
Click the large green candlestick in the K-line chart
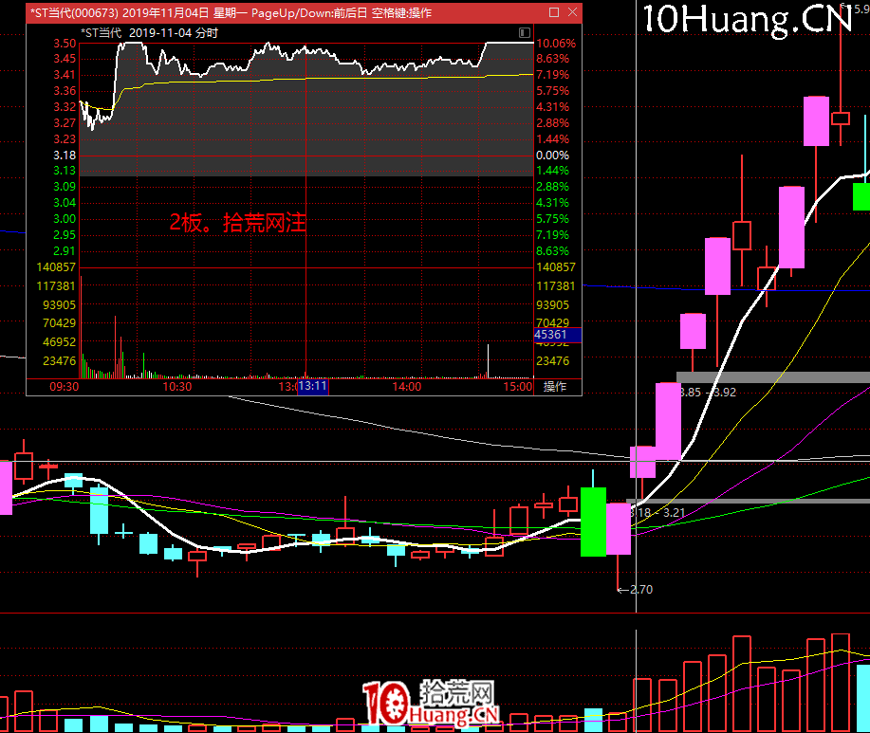pyautogui.click(x=593, y=522)
